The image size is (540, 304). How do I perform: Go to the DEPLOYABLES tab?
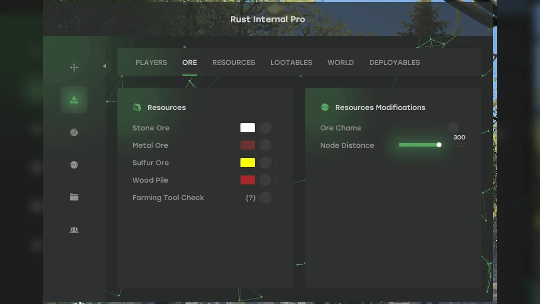(394, 62)
